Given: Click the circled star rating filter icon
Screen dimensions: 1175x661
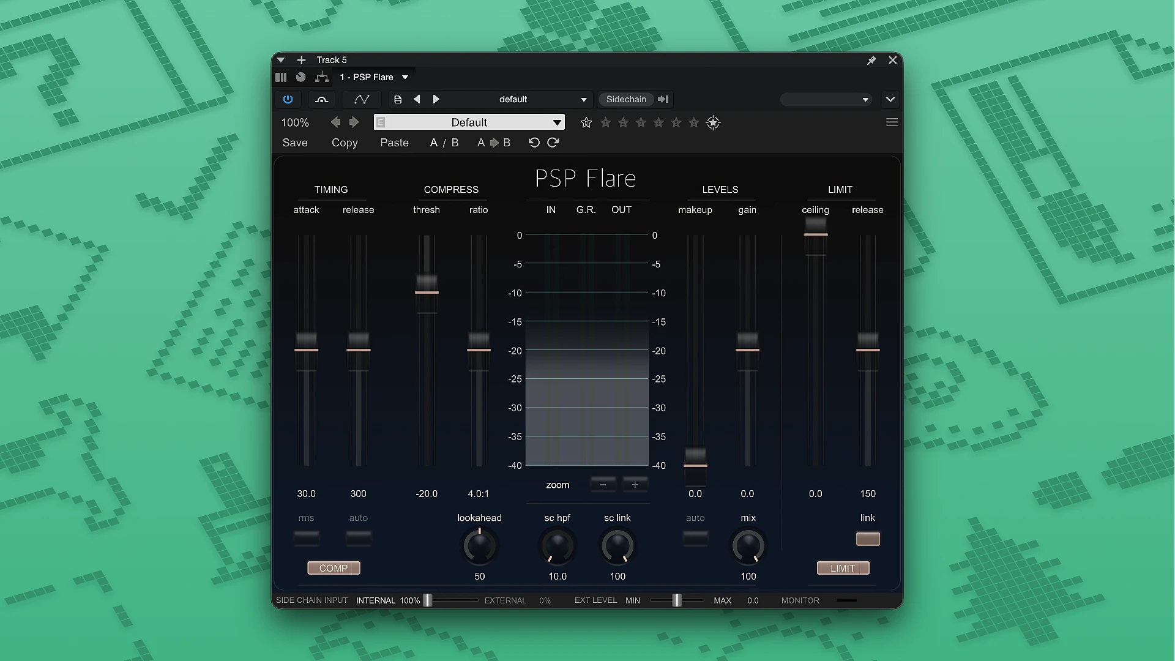Looking at the screenshot, I should 713,122.
